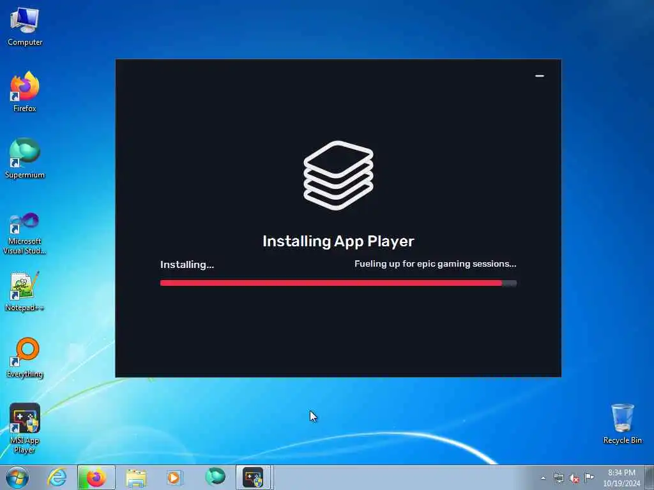The width and height of the screenshot is (654, 490).
Task: Select the Microsoft Visual Studio shortcut
Action: [x=25, y=234]
